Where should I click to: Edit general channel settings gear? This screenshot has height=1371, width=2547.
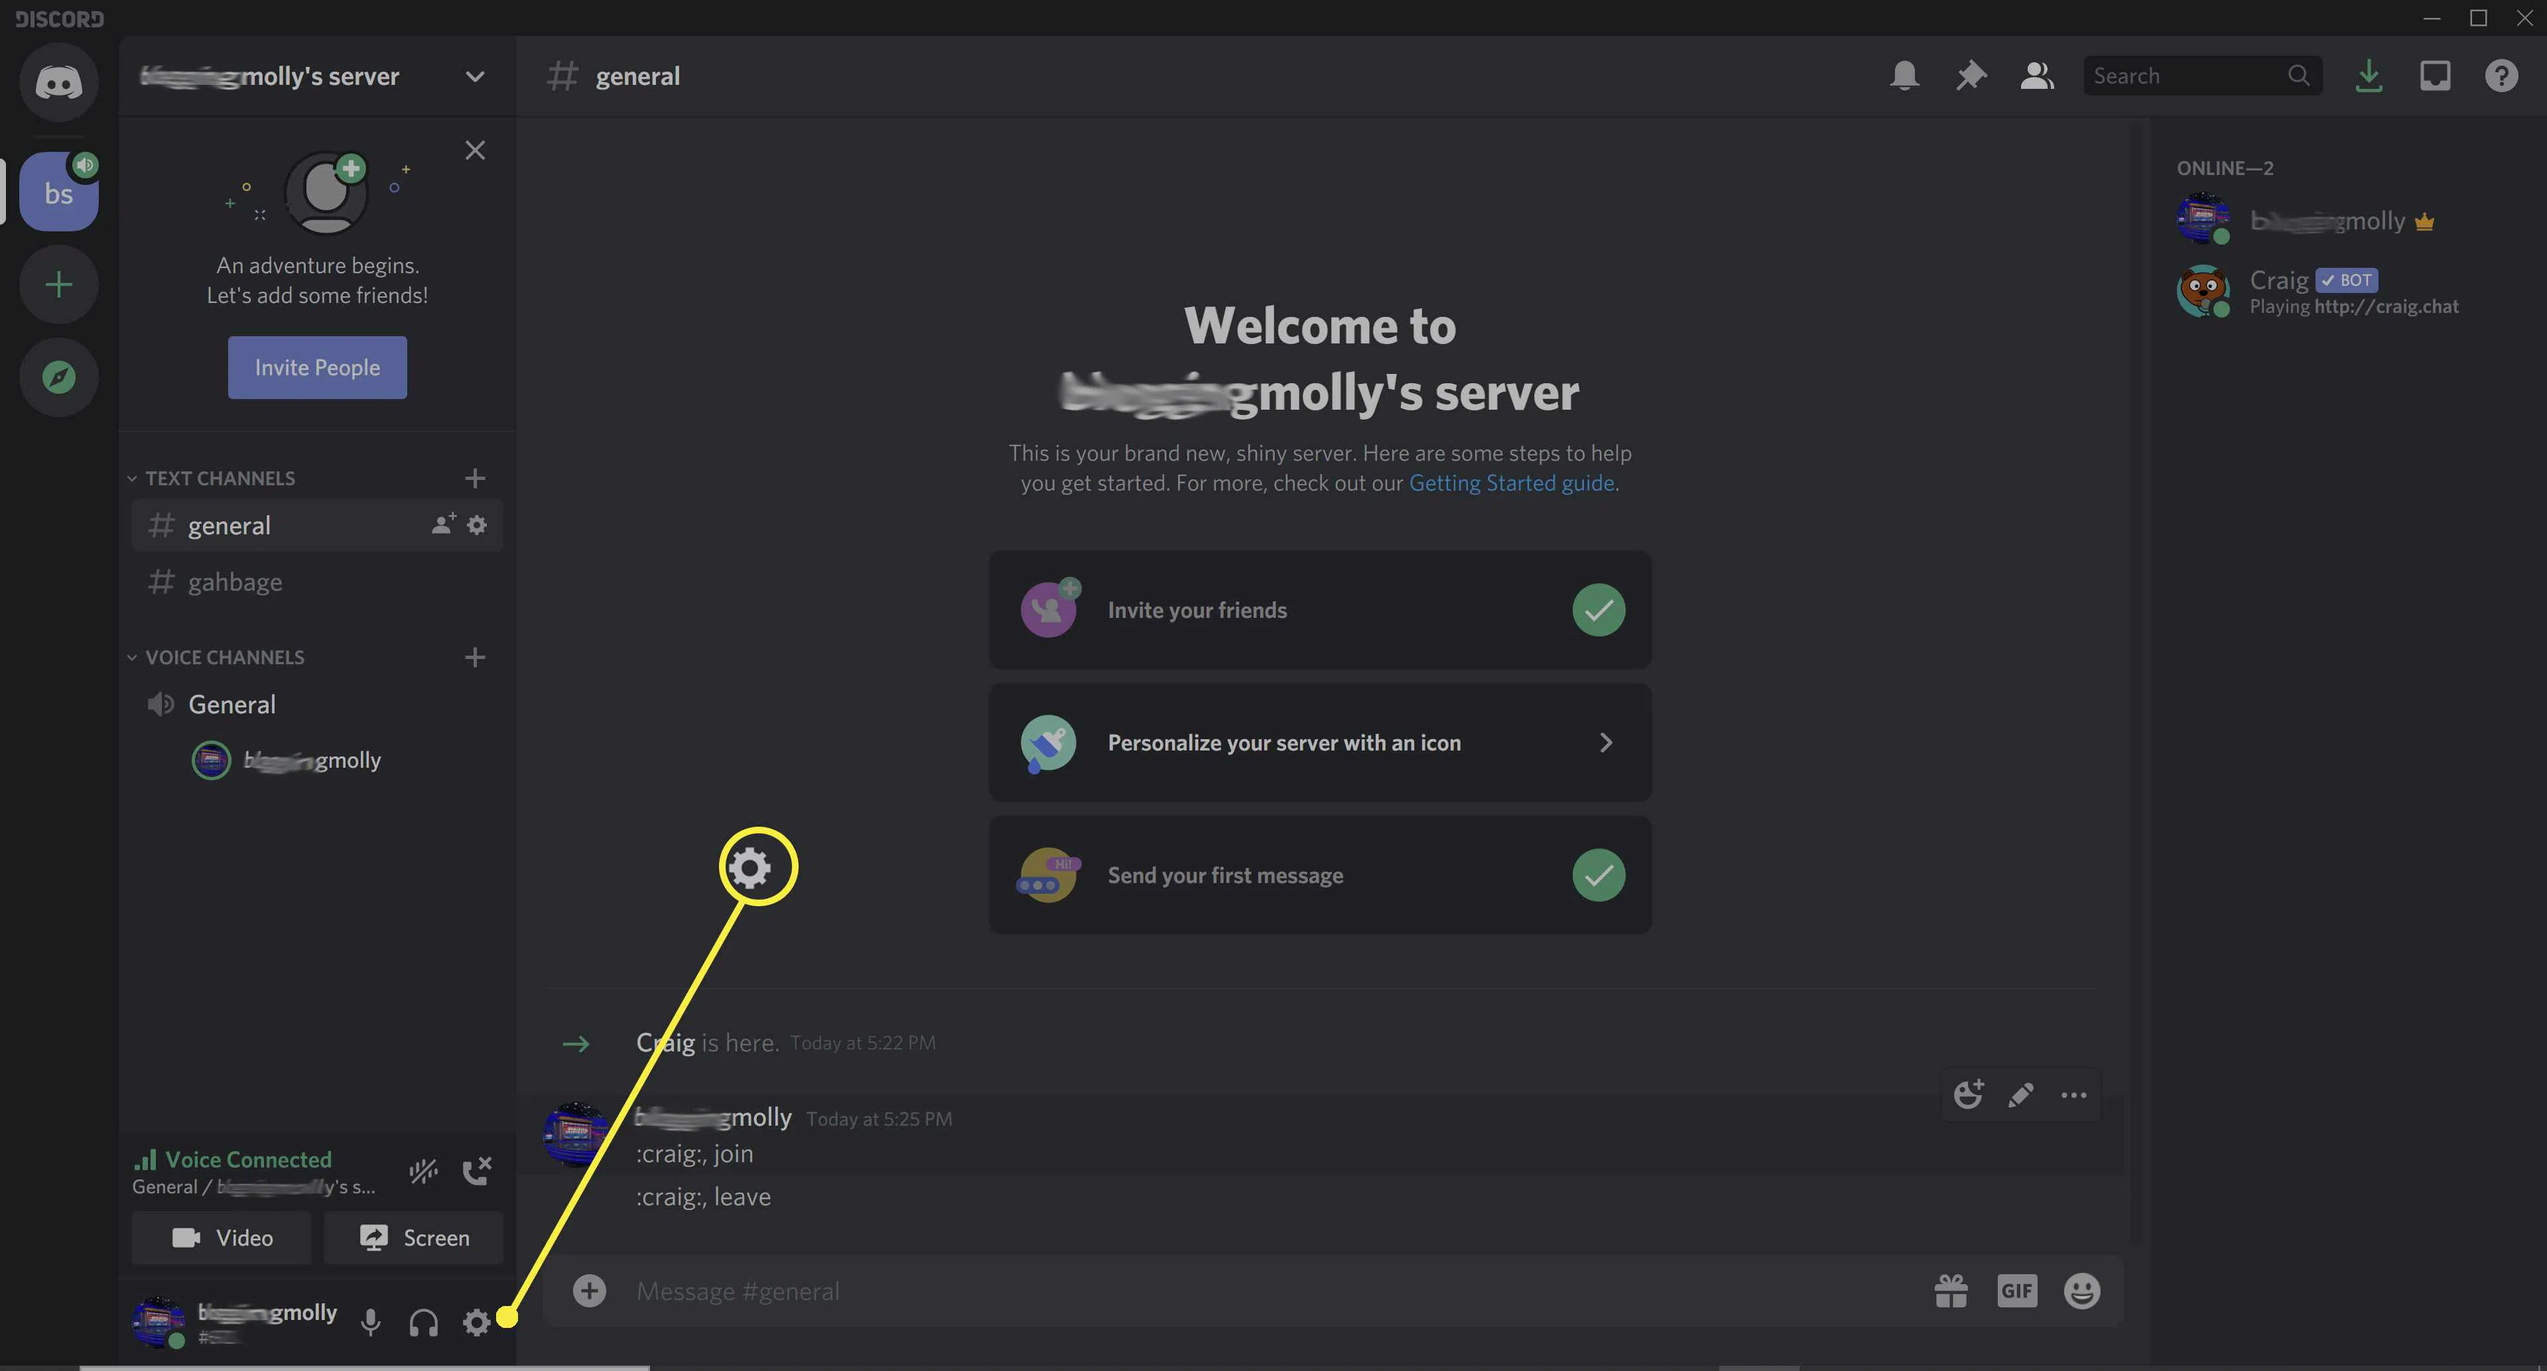click(x=477, y=525)
